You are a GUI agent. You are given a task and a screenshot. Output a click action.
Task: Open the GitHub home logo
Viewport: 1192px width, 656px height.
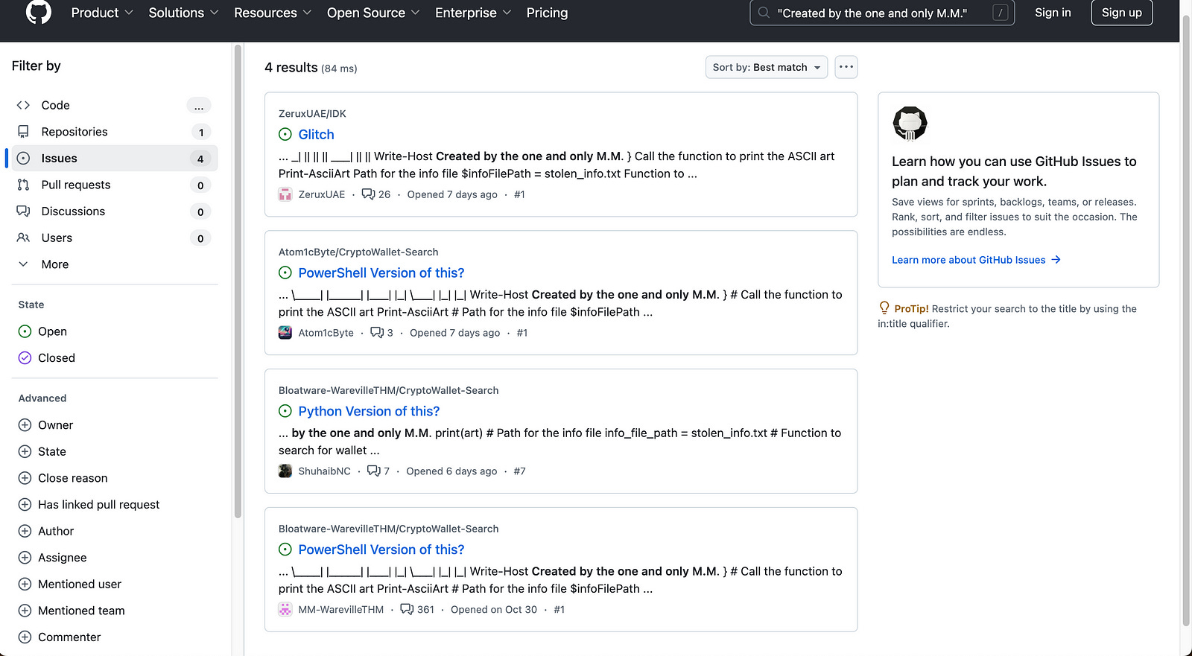click(39, 12)
